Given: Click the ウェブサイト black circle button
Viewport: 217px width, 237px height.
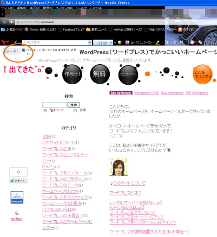Looking at the screenshot, I should click(128, 75).
